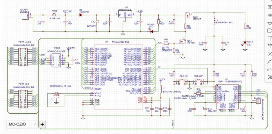Click the AMS1117-3.3 regulator U2
The width and height of the screenshot is (272, 134).
(125, 15)
